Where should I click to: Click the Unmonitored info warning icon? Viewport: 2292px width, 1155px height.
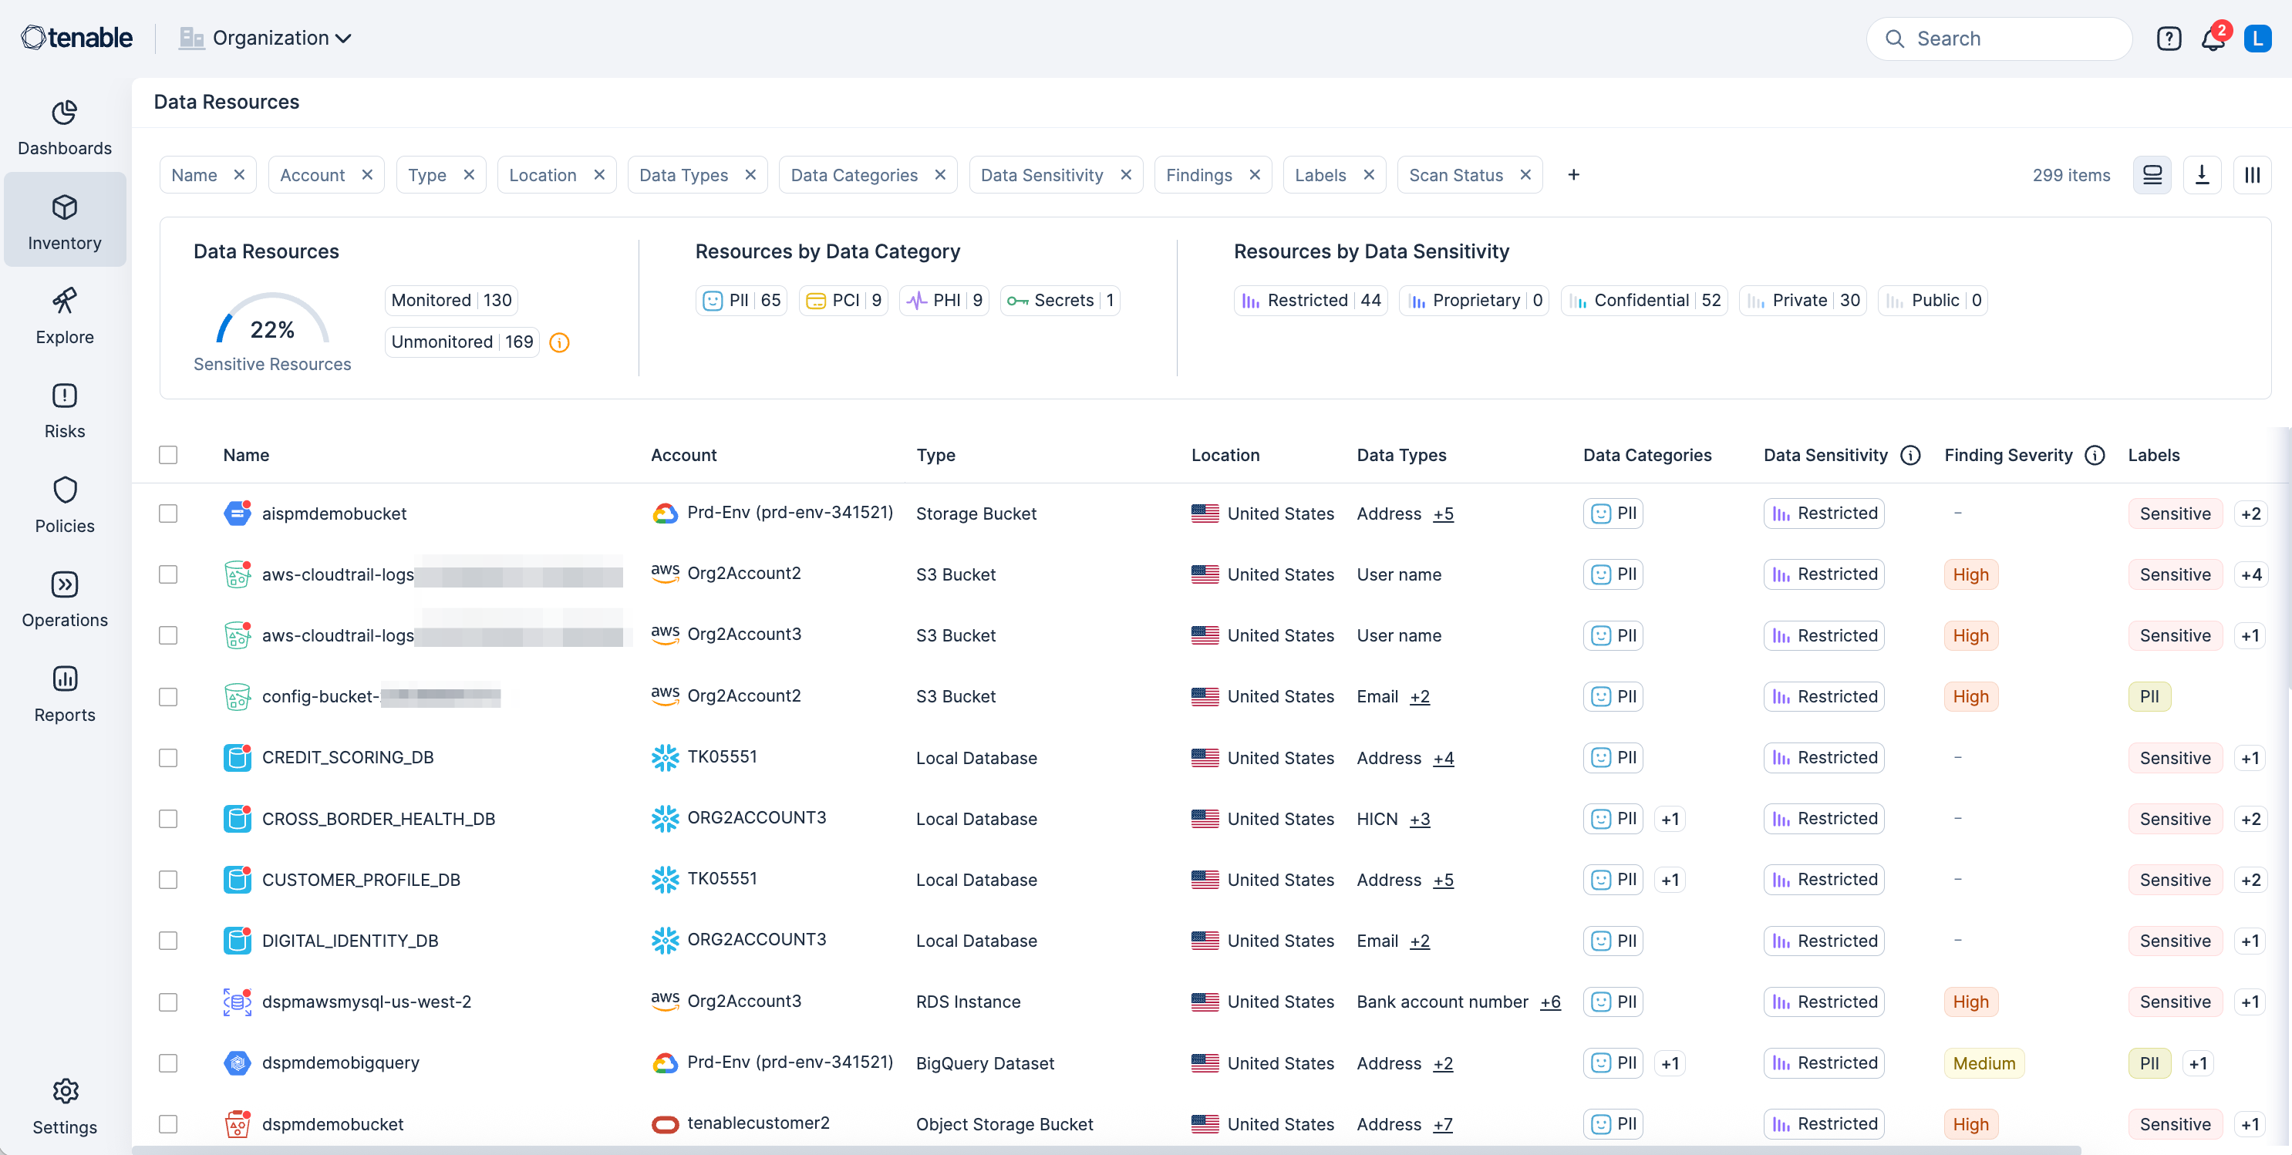tap(559, 342)
